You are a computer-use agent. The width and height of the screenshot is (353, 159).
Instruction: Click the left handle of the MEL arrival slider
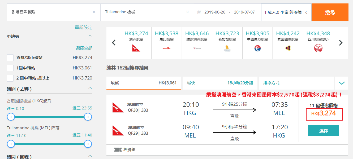(x=11, y=144)
